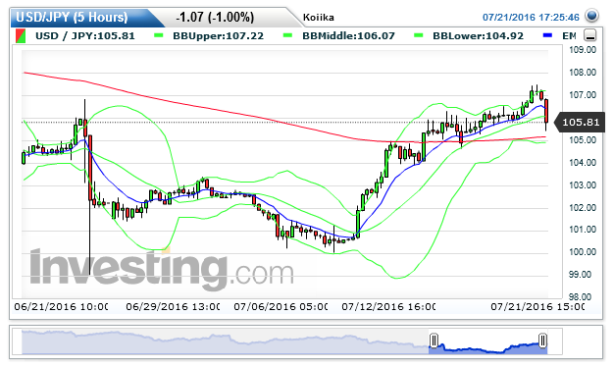
Task: Click the 07/06/2016 05:00 date label
Action: [281, 307]
